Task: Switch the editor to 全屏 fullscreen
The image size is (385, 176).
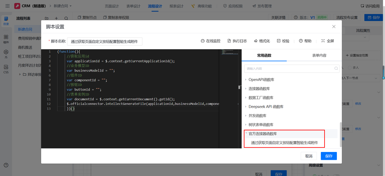Action: point(328,41)
